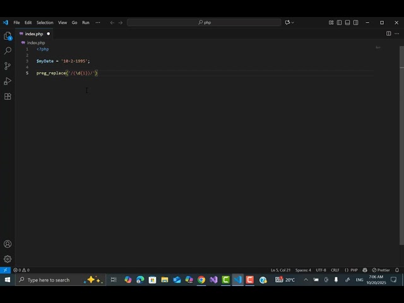Open the Extensions view
This screenshot has height=303, width=404.
pos(8,97)
